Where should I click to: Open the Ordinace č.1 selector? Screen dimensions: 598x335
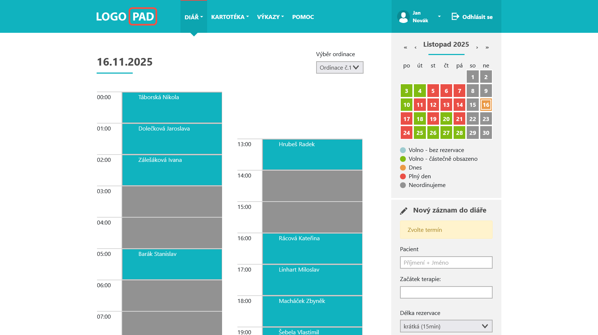point(339,67)
